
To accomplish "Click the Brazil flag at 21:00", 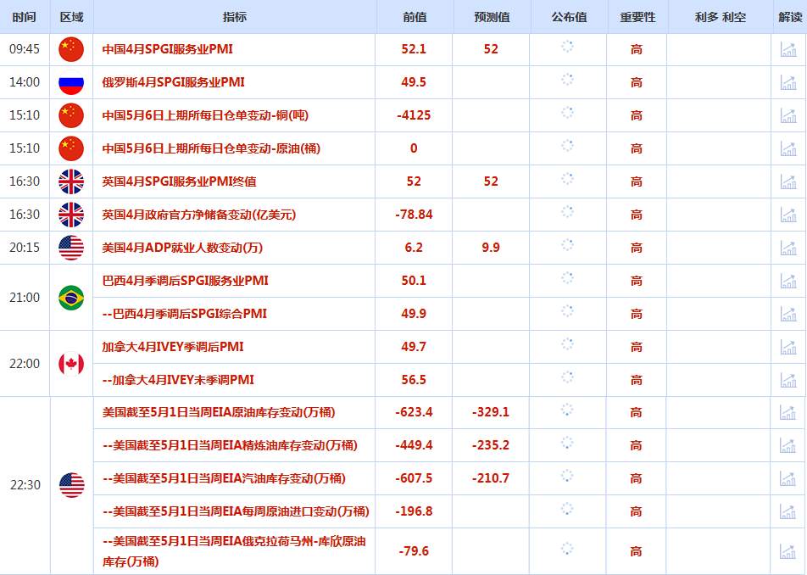I will point(71,298).
